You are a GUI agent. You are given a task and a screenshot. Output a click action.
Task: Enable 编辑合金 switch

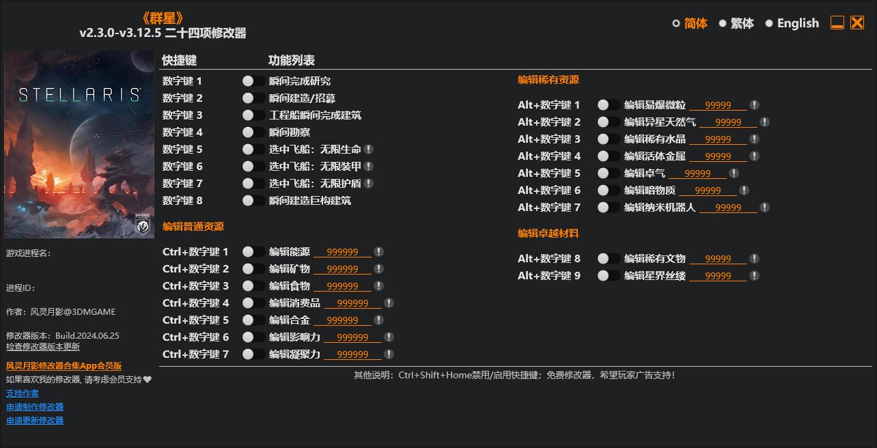click(253, 320)
